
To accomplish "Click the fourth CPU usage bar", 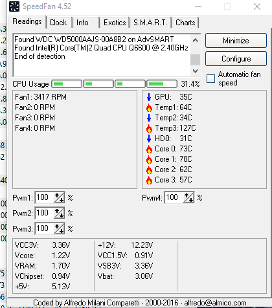I will click(x=162, y=84).
